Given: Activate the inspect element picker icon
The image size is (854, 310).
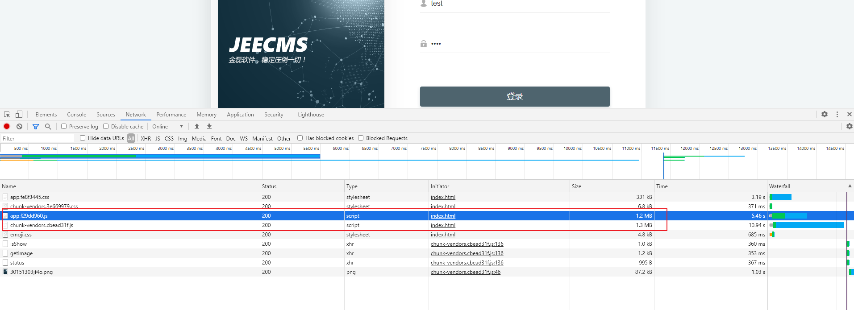Looking at the screenshot, I should pyautogui.click(x=7, y=115).
